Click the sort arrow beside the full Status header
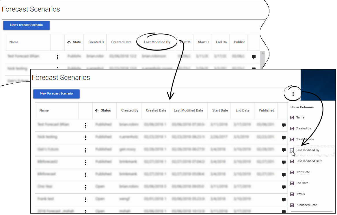This screenshot has width=337, height=215. point(97,111)
